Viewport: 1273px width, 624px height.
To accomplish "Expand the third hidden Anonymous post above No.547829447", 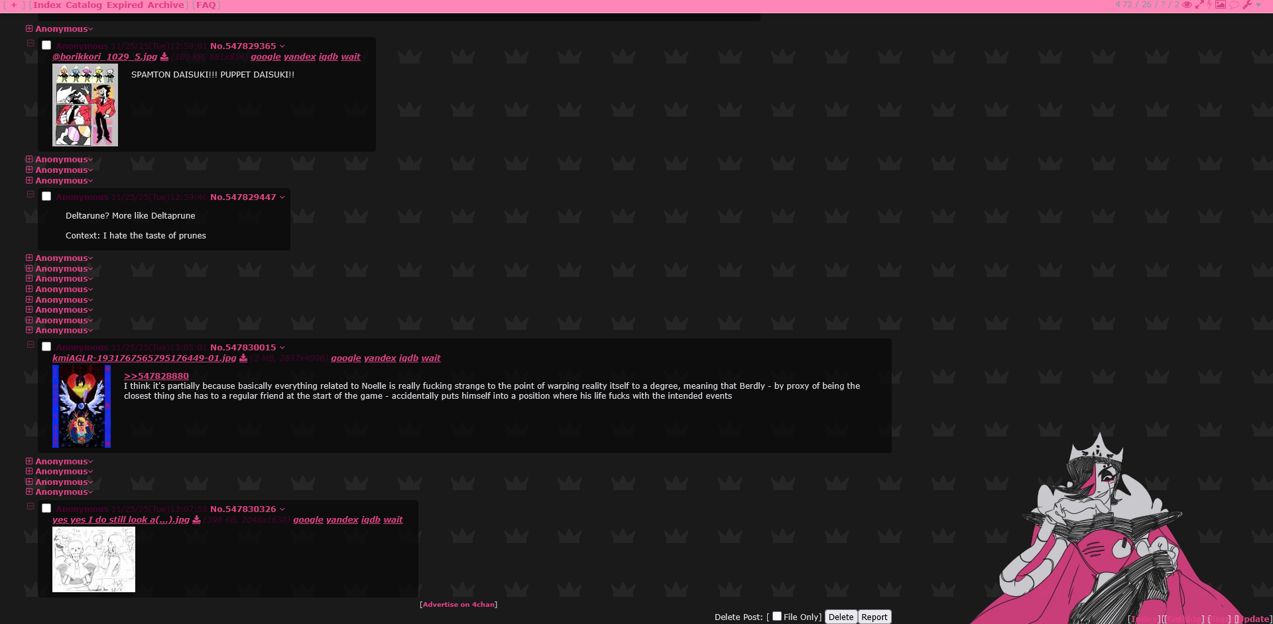I will click(29, 159).
